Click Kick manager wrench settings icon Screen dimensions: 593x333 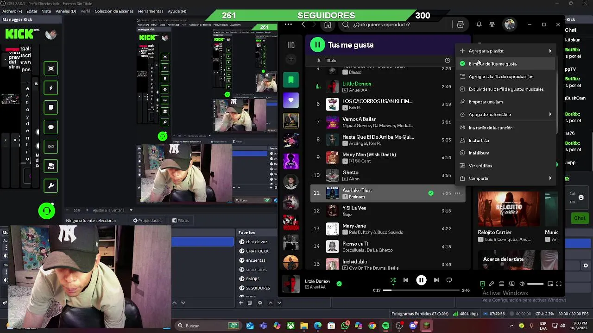51,186
